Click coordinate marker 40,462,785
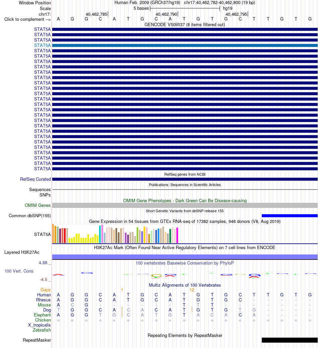The image size is (318, 348). coord(96,14)
